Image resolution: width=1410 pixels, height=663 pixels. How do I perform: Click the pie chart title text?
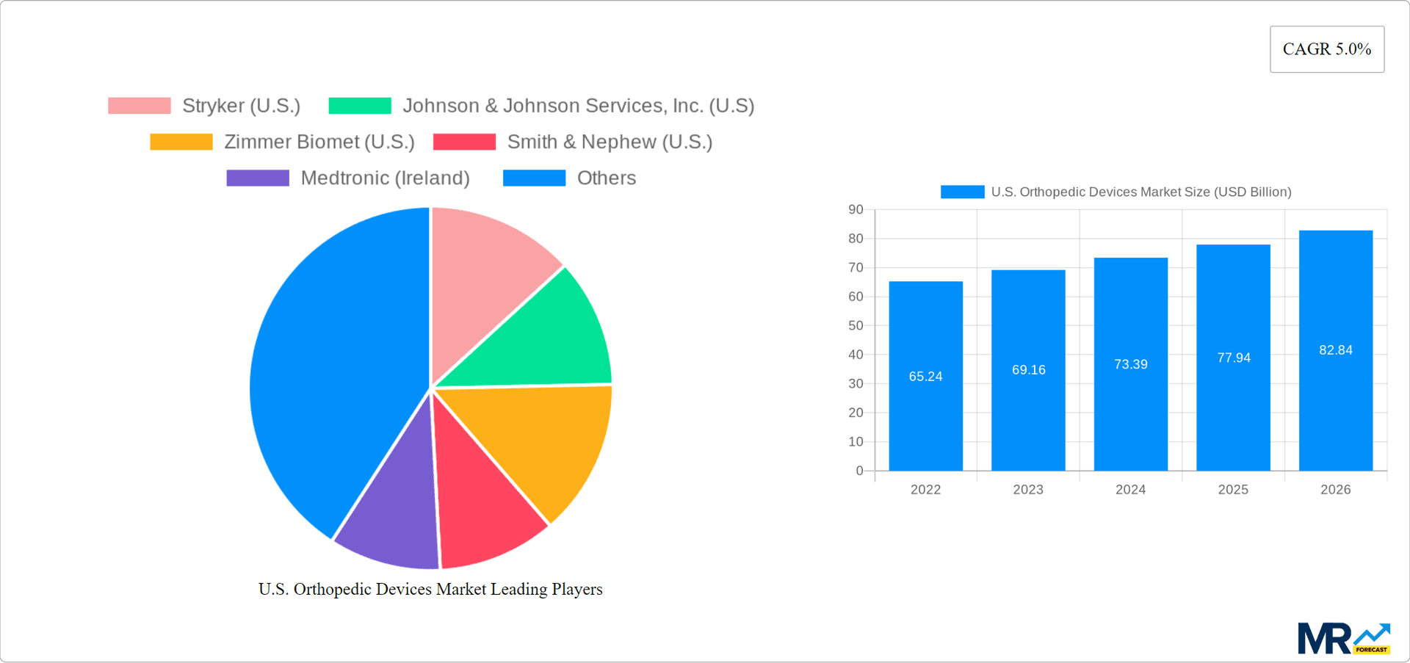click(430, 589)
